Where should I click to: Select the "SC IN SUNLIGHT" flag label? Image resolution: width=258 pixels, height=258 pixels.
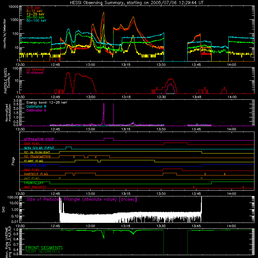point(37,152)
